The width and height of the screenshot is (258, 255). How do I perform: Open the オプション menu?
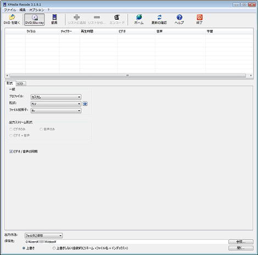[x=37, y=10]
